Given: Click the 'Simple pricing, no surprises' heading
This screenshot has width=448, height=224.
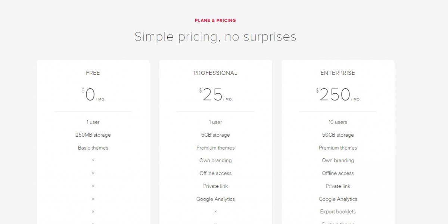Looking at the screenshot, I should coord(215,37).
